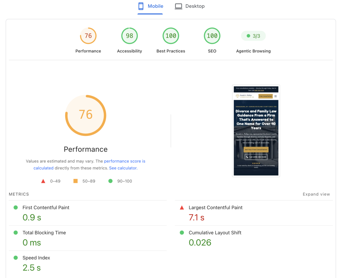This screenshot has width=341, height=278.
Task: Click the red triangle beside Largest Contentful Paint
Action: [x=182, y=207]
